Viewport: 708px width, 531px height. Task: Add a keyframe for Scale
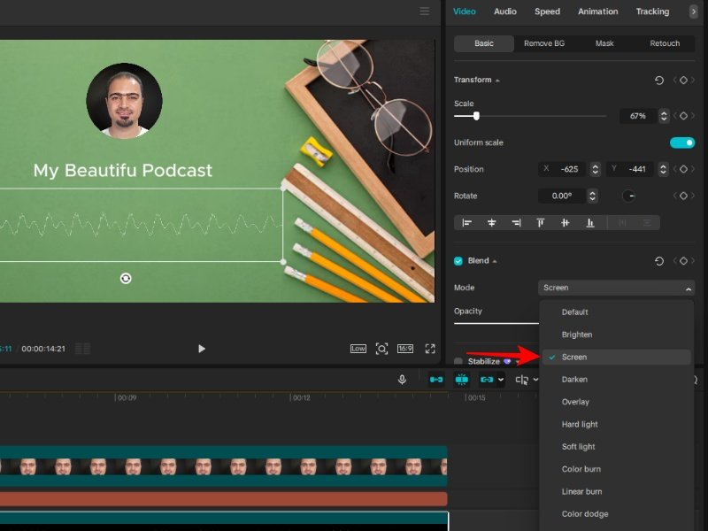click(683, 116)
